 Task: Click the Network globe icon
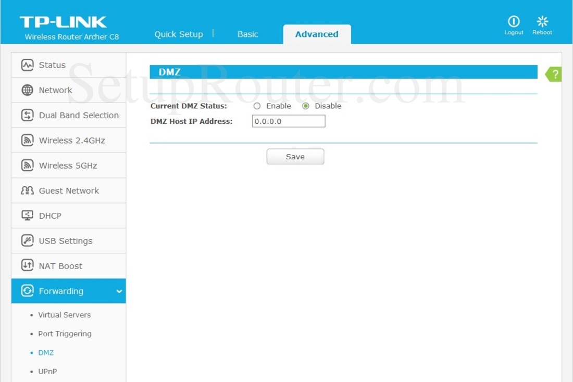pos(29,90)
